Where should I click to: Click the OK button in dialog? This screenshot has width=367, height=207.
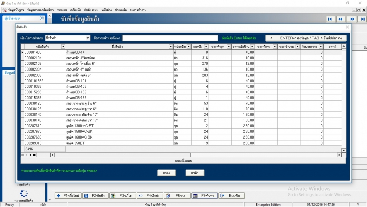(166, 173)
